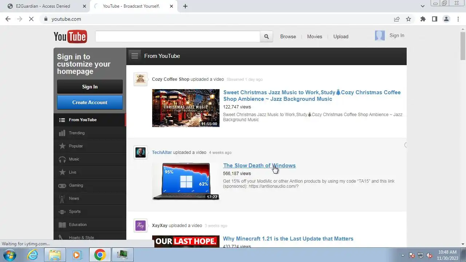Viewport: 466px width, 262px height.
Task: Click the YouTube logo
Action: 70,36
